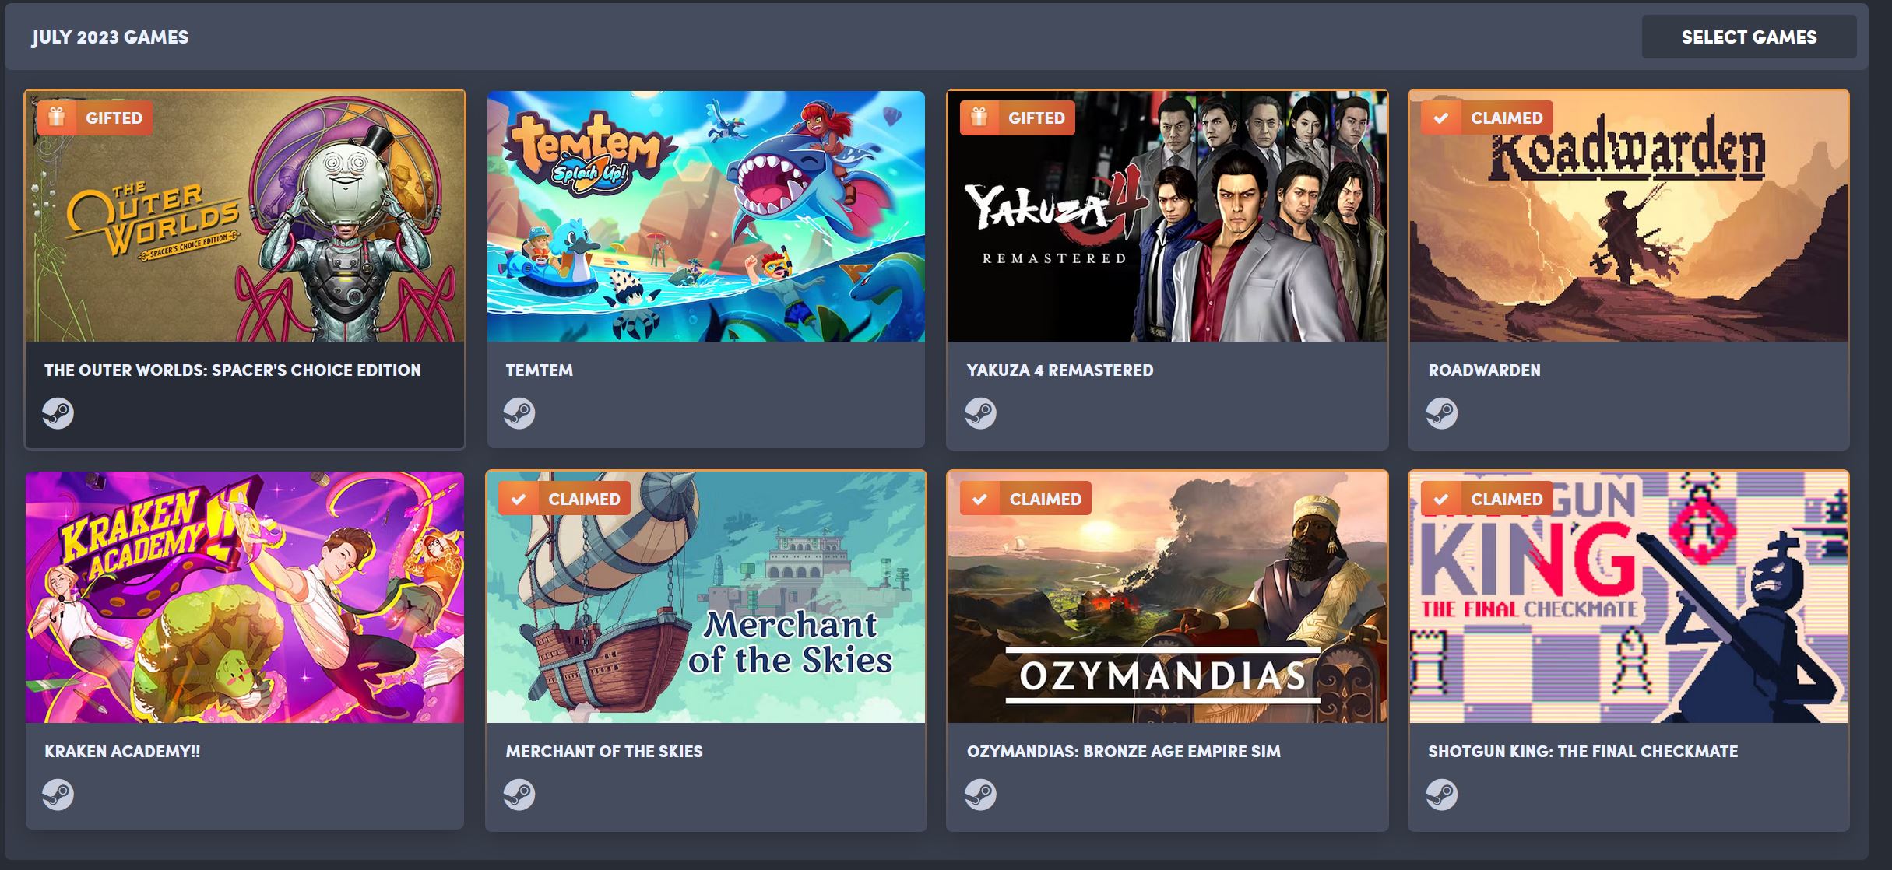Click the Steam icon under Kraken Academy!!
The height and width of the screenshot is (870, 1892).
[x=58, y=795]
